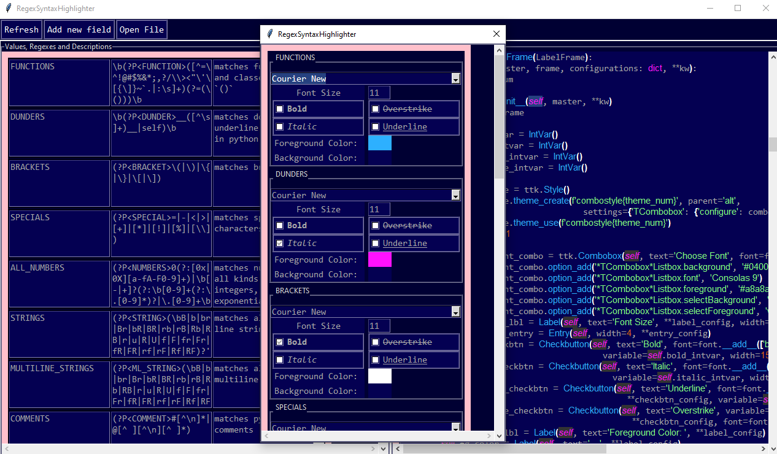Click the dialog horizontal scrollbar right arrow

490,436
